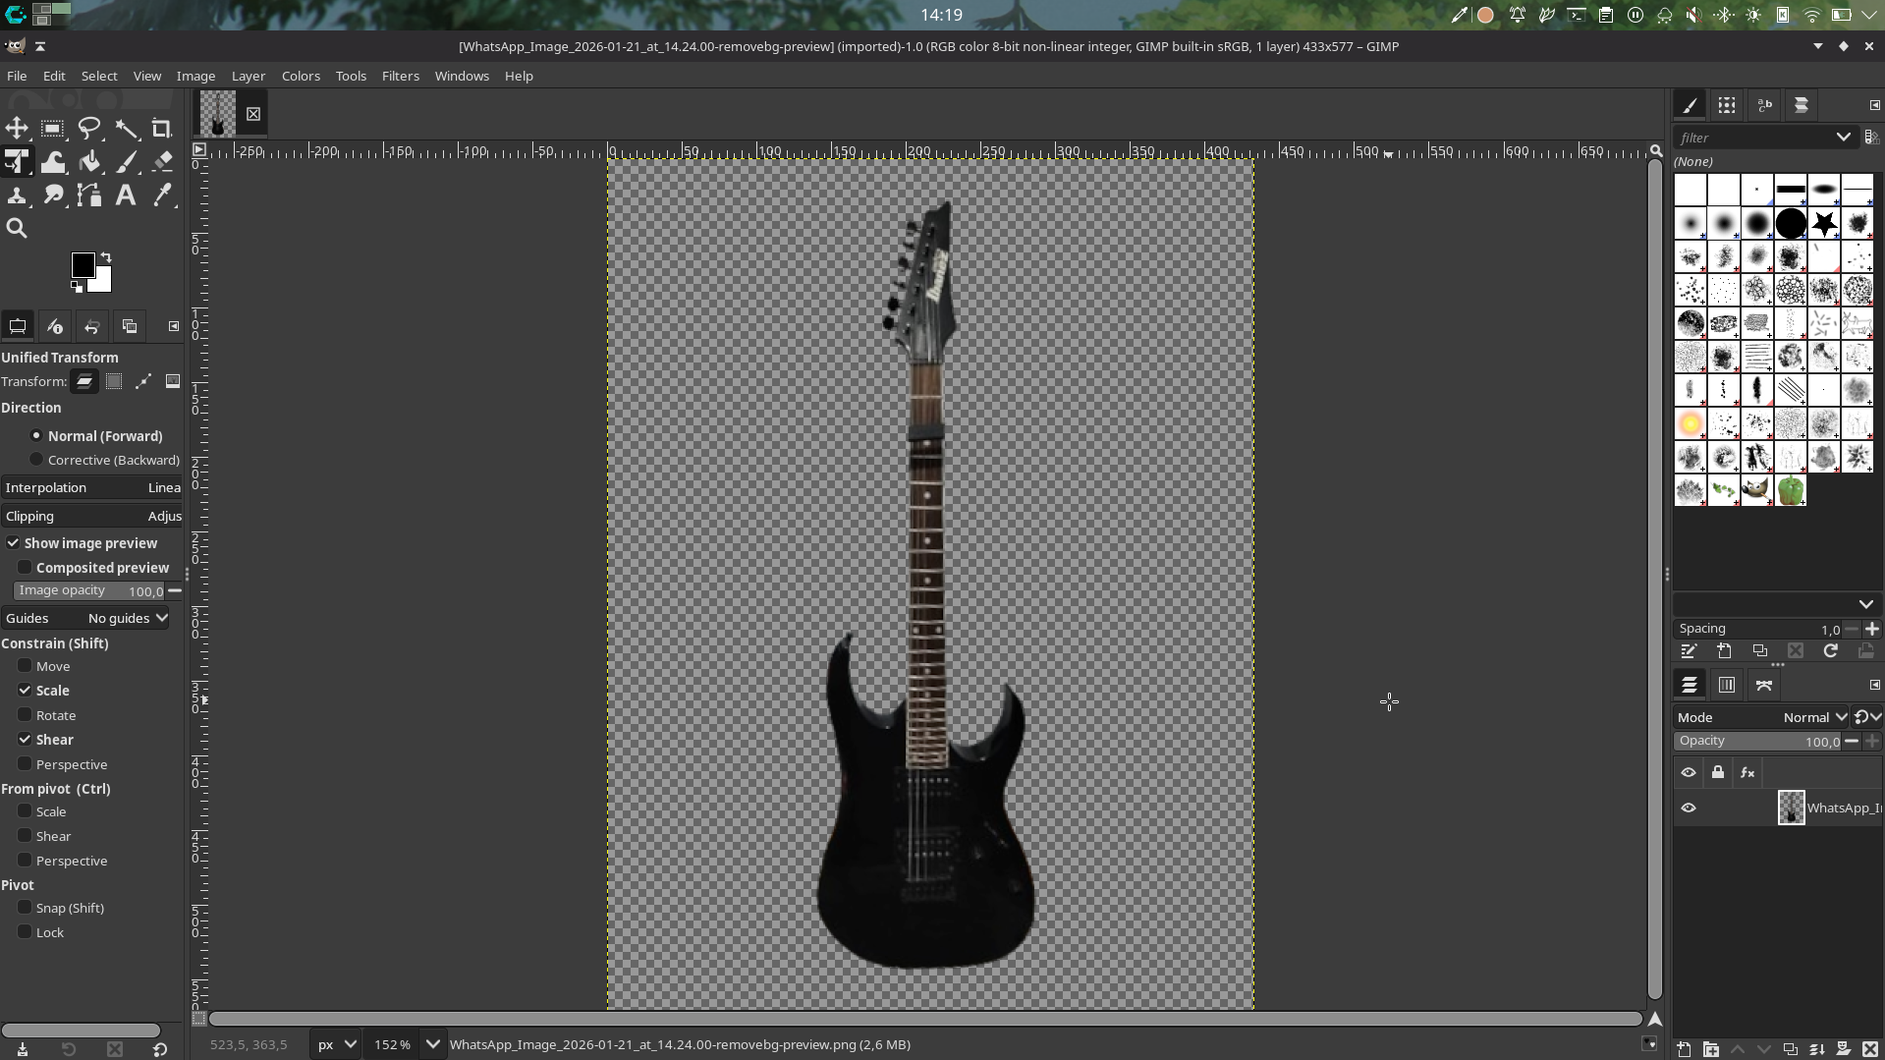This screenshot has height=1060, width=1885.
Task: Create a new brush
Action: click(1723, 651)
